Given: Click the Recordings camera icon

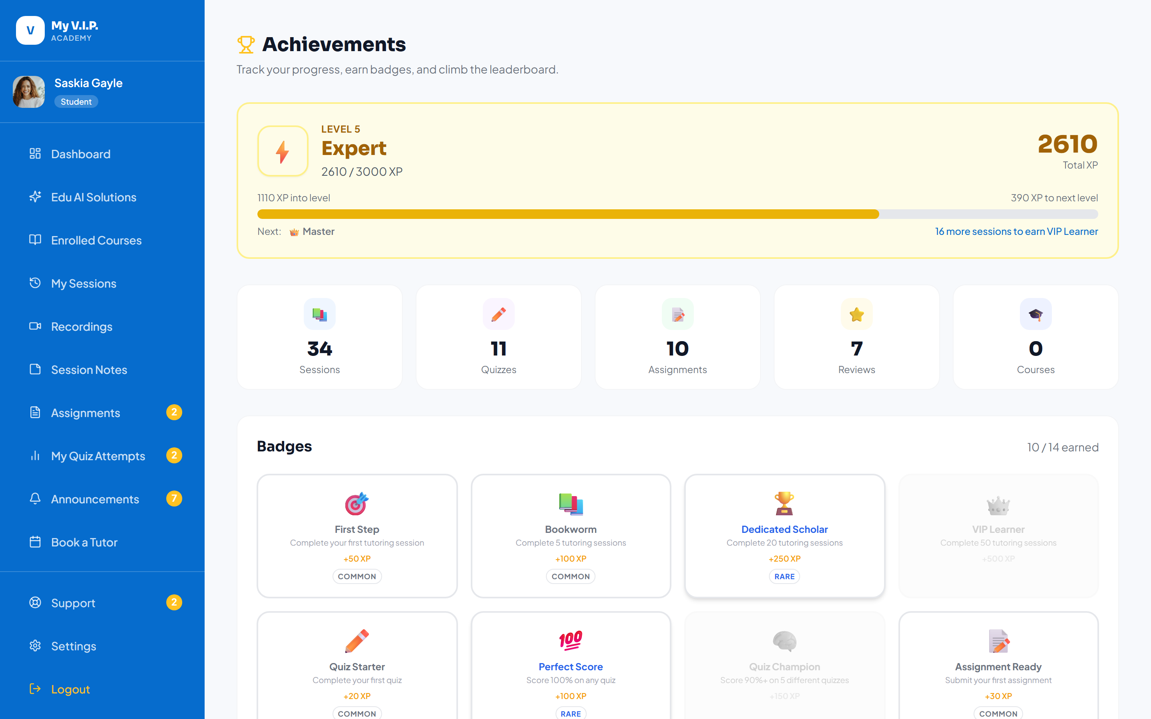Looking at the screenshot, I should (35, 326).
